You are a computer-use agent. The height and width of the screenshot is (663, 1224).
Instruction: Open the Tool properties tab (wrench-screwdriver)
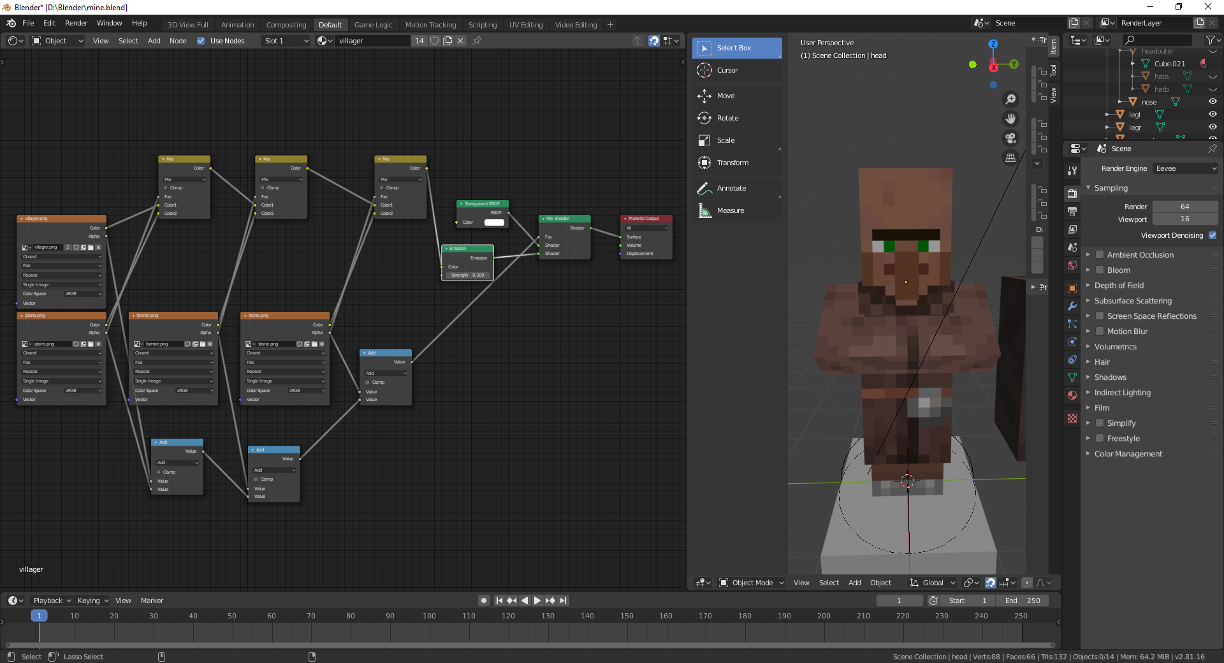tap(1072, 171)
